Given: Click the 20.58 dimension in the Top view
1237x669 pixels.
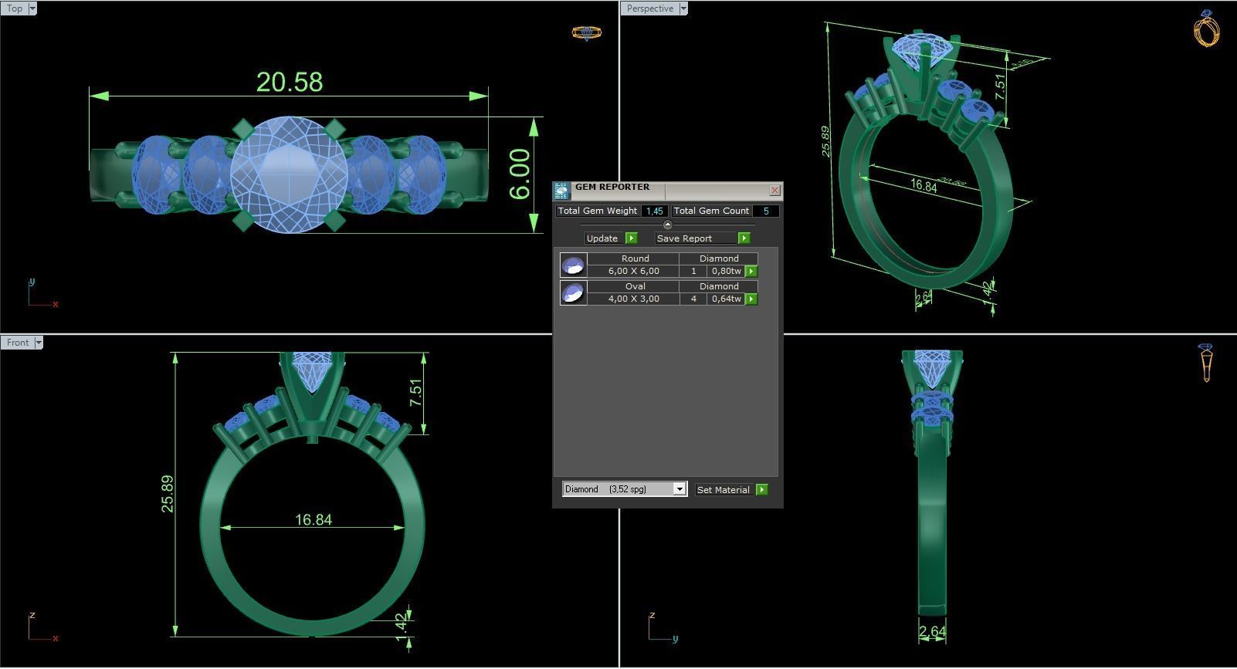Looking at the screenshot, I should click(x=290, y=82).
